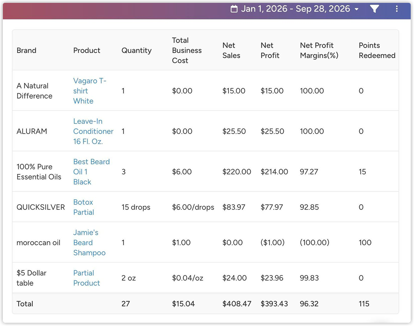Viewport: 414px width, 326px height.
Task: Select the 100% Pure Essential Oils brand cell
Action: tap(39, 172)
